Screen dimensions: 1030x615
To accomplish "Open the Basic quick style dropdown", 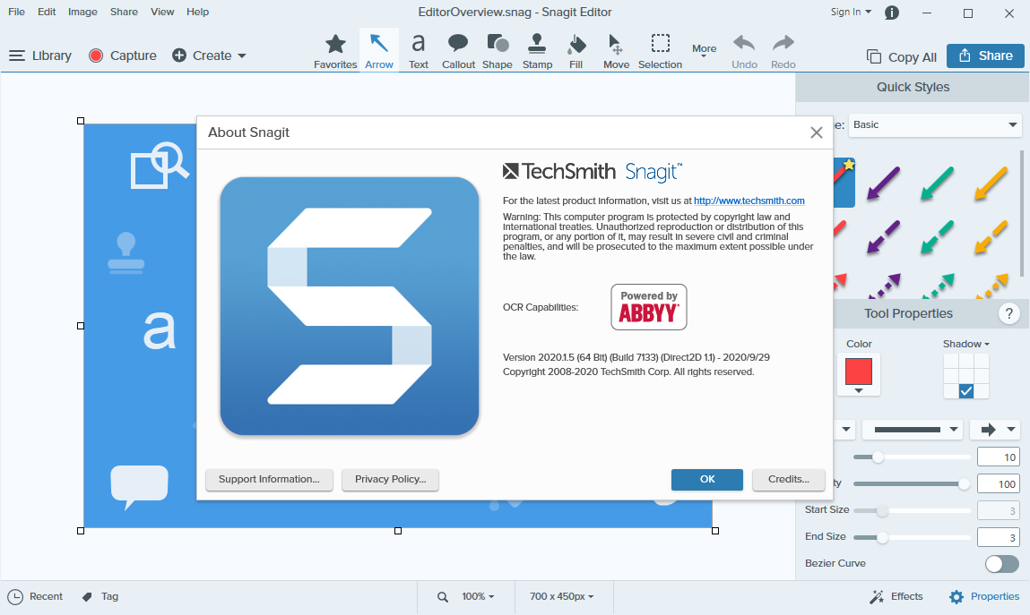I will [935, 125].
